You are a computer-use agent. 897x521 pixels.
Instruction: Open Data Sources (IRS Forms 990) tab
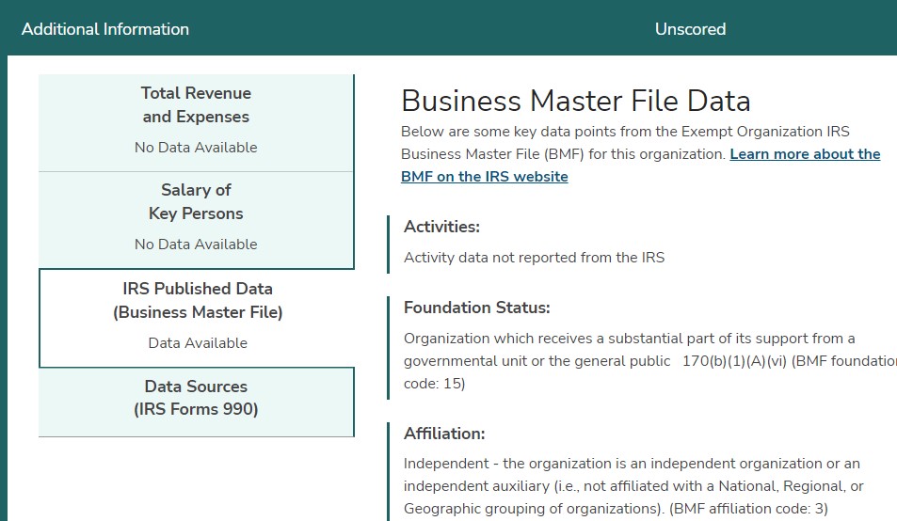pos(196,398)
